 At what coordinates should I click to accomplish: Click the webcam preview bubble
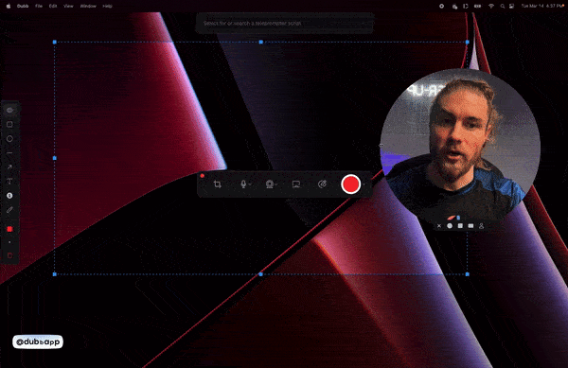[x=460, y=149]
